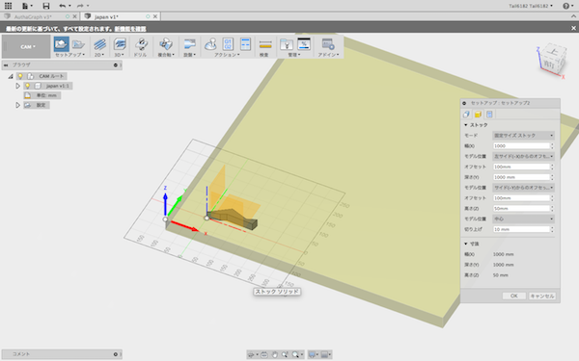The width and height of the screenshot is (579, 361).
Task: Click the 2D milling toolbar icon
Action: click(x=99, y=44)
